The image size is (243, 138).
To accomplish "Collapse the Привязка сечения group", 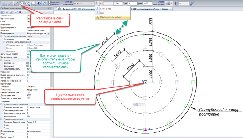I will pos(1,119).
